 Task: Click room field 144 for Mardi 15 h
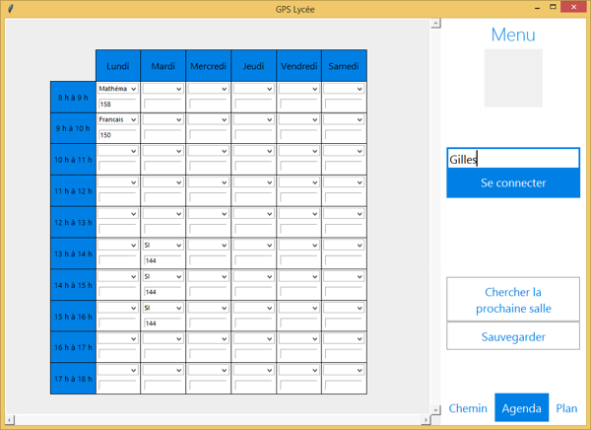click(163, 323)
